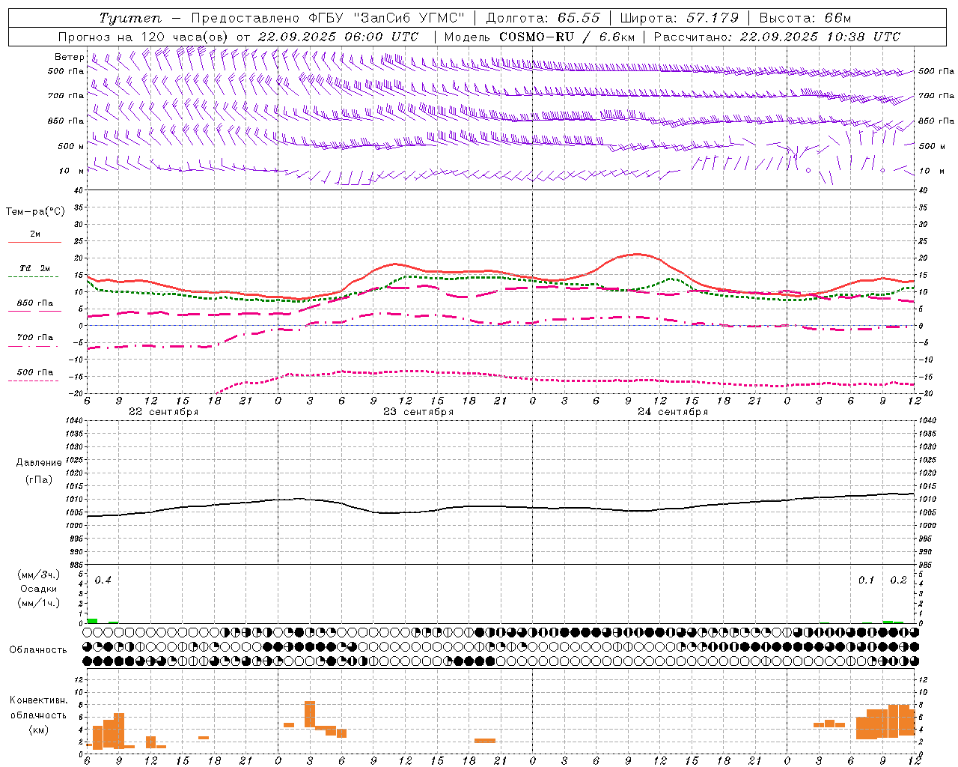Click the "500 м" wind level label on left
Viewport: 958px width, 767px height.
71,147
